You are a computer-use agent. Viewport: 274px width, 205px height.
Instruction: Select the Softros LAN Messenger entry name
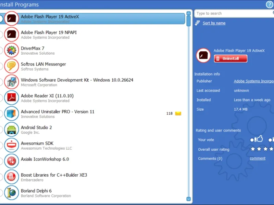point(43,64)
